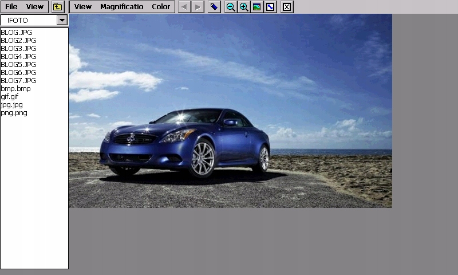Select bmp.bmp in the file list
Viewport: 458px width, 275px height.
pos(16,89)
